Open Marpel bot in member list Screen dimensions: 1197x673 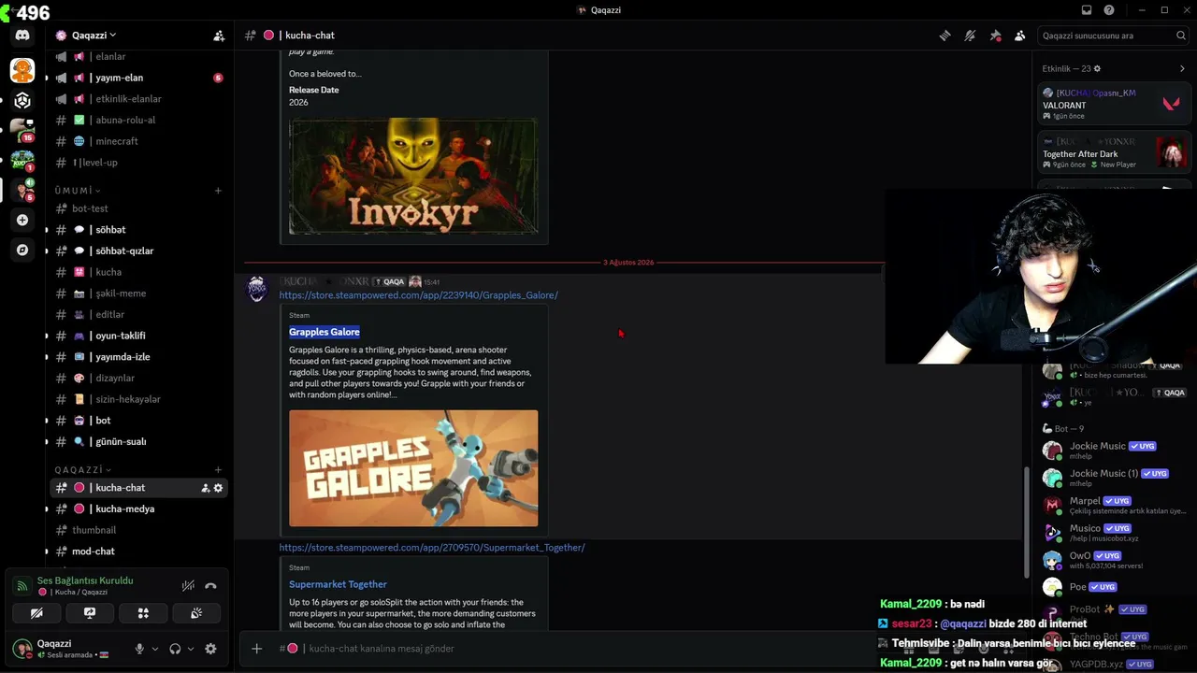pyautogui.click(x=1113, y=505)
